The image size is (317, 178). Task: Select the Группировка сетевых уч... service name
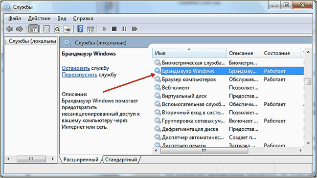[193, 120]
